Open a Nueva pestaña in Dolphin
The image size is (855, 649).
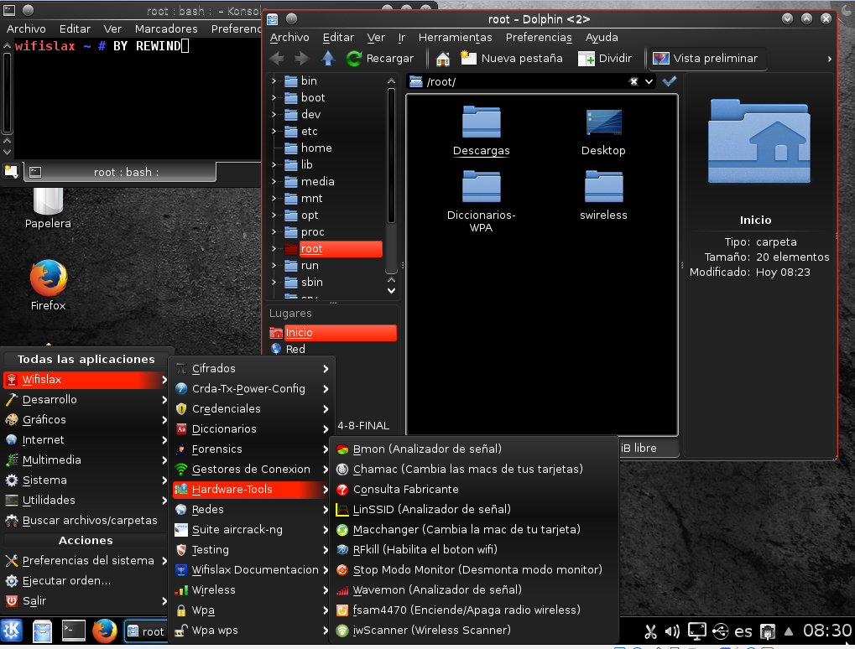[x=512, y=59]
